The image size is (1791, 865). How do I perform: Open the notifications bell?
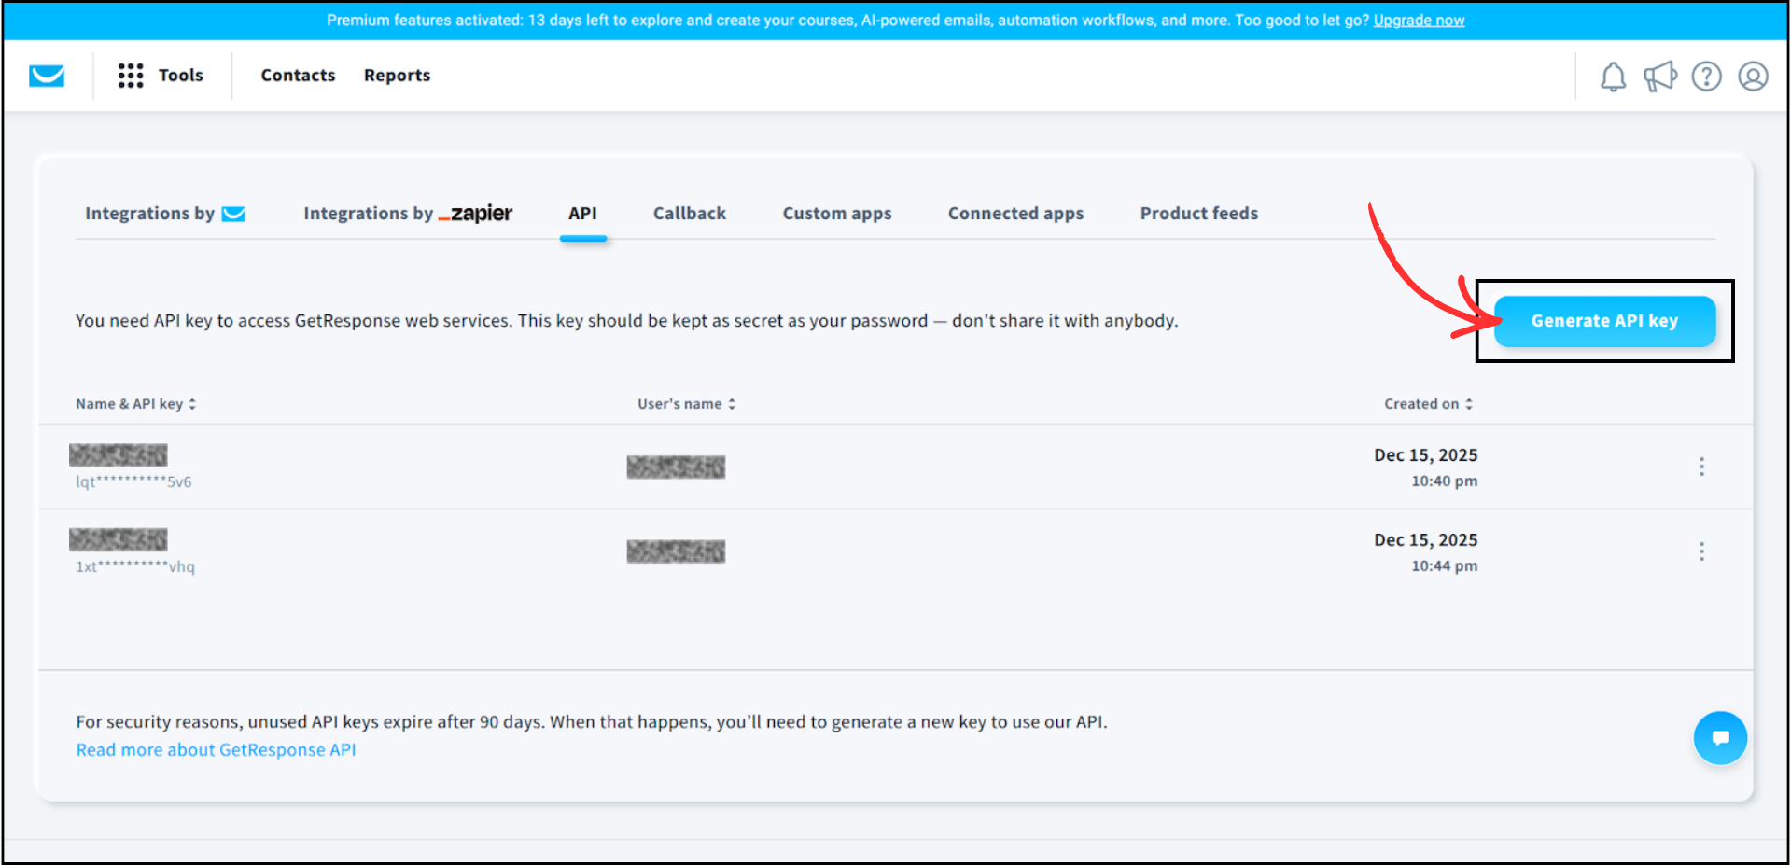1613,77
